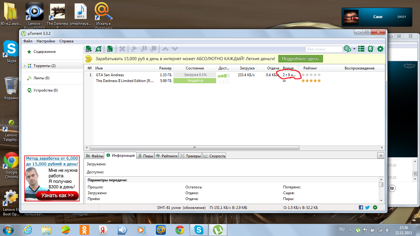Click the Facebook icon in status bar
Image resolution: width=420 pixels, height=236 pixels.
pos(361,207)
